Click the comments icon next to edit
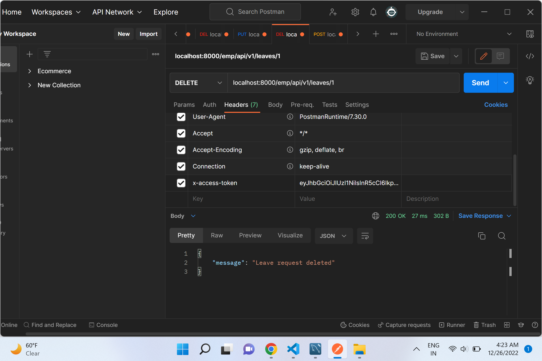This screenshot has height=361, width=542. tap(500, 56)
